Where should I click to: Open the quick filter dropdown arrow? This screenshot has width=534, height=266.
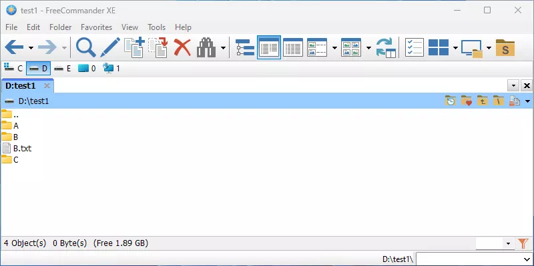(x=509, y=243)
